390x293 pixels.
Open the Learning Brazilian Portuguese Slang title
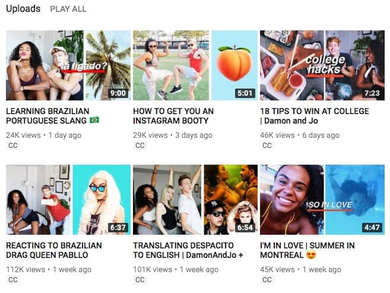pos(52,116)
